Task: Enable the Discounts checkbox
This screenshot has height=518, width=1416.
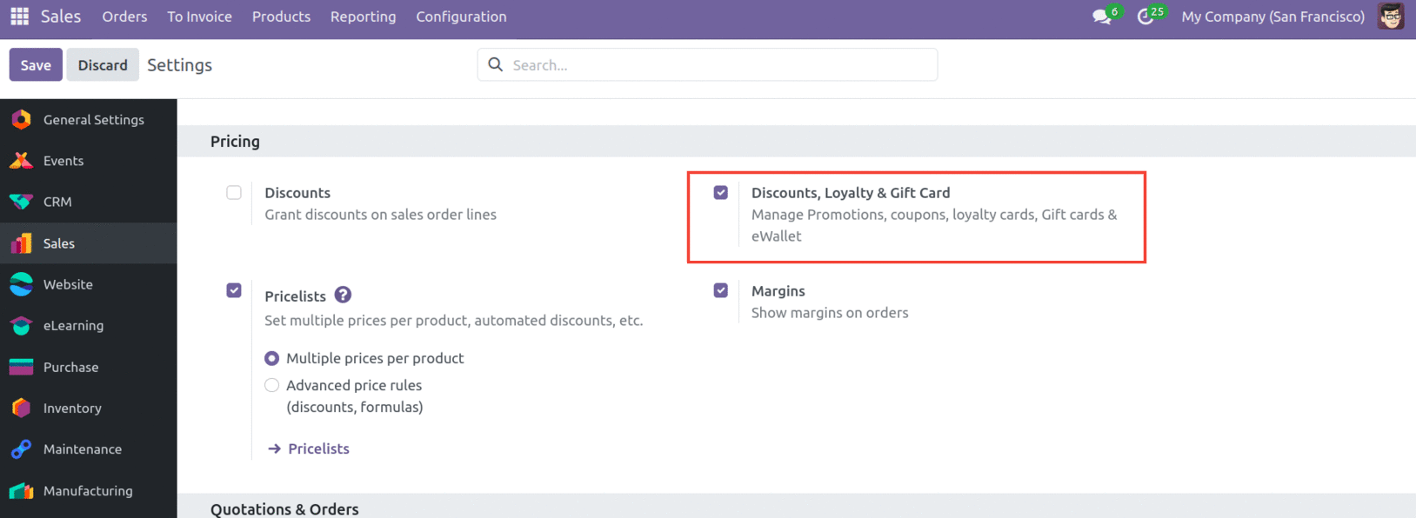Action: pyautogui.click(x=234, y=193)
